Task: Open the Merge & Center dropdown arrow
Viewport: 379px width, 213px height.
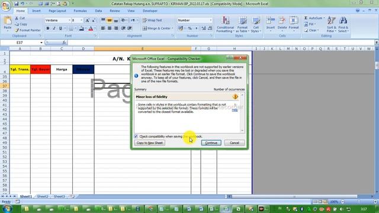Action: [172, 28]
